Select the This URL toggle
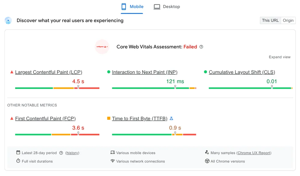 tap(270, 20)
